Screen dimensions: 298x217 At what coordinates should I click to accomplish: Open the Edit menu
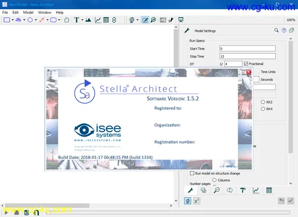[16, 12]
